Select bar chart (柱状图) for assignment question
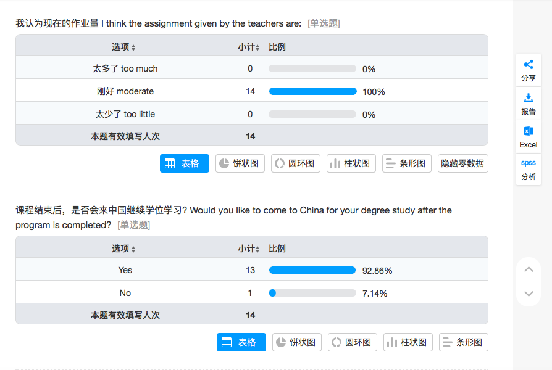 (351, 163)
